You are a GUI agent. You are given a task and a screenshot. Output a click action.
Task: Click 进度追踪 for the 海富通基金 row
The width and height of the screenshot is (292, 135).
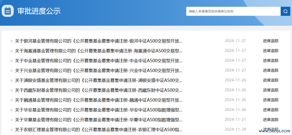(271, 51)
